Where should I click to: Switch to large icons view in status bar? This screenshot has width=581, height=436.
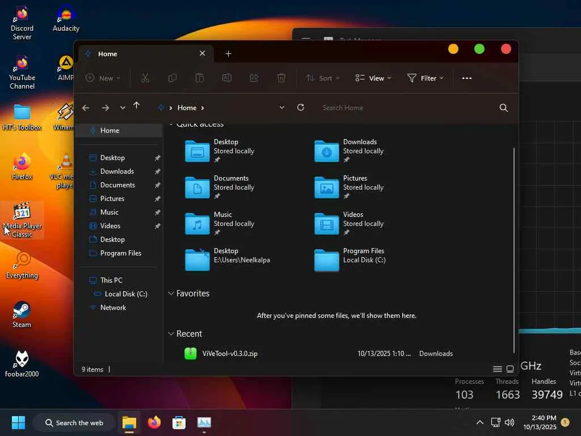point(510,369)
